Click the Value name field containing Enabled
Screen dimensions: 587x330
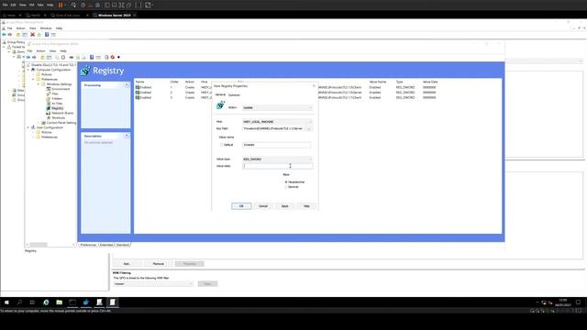[276, 145]
